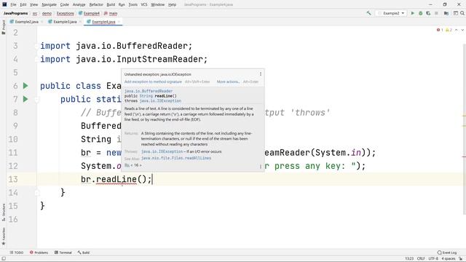Screen dimensions: 466x262
Task: Open the 4 spaces indent selector
Action: [449, 259]
